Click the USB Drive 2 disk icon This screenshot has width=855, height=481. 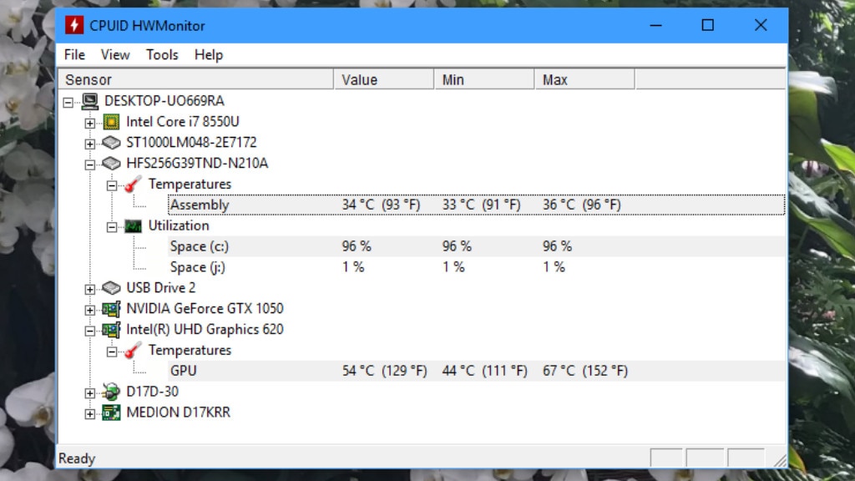click(111, 287)
